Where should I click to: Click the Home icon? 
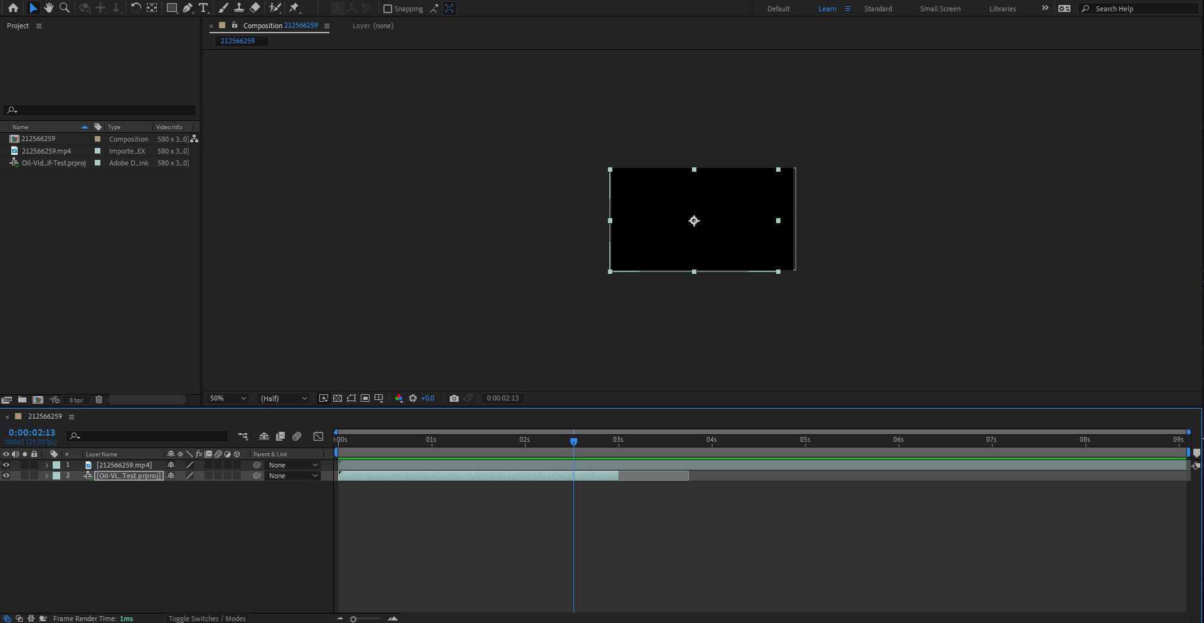click(13, 8)
